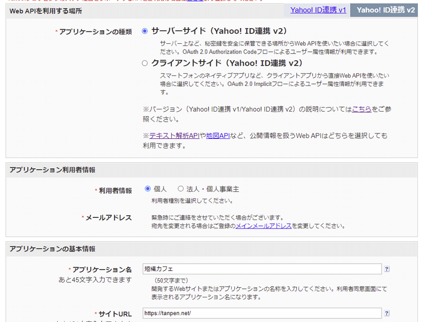
Task: Open help icon beside アプリケーション名 field
Action: point(386,269)
